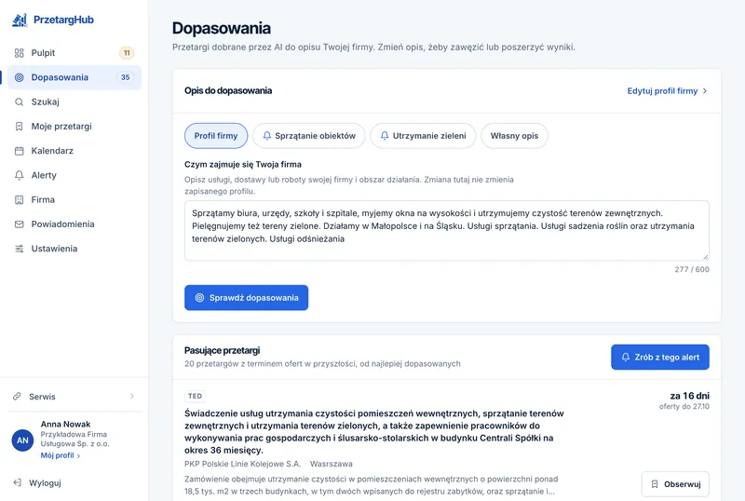Screen dimensions: 745x501
Task: Click the Kalendarz calendar icon
Action: [19, 151]
